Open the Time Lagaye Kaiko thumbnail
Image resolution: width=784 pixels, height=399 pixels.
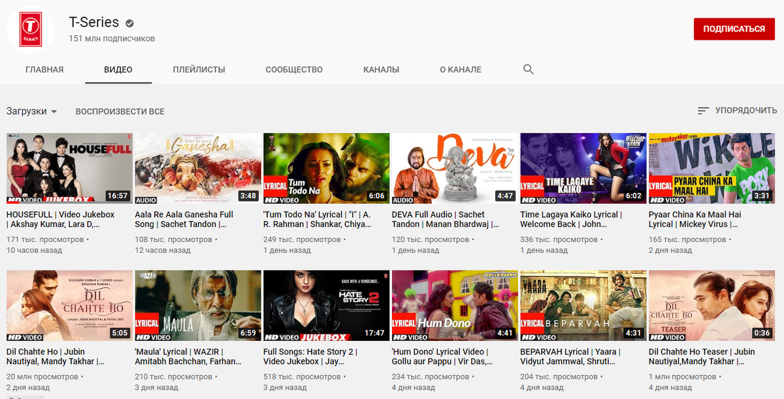pyautogui.click(x=583, y=169)
